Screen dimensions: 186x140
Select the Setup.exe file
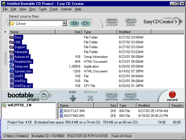tap(21, 66)
